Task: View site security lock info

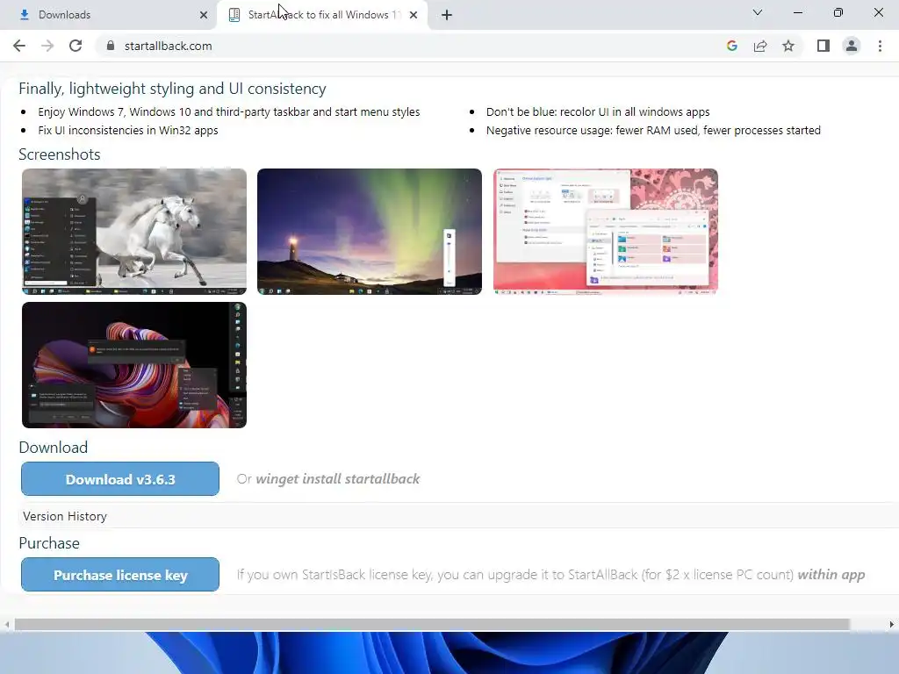Action: pyautogui.click(x=111, y=46)
